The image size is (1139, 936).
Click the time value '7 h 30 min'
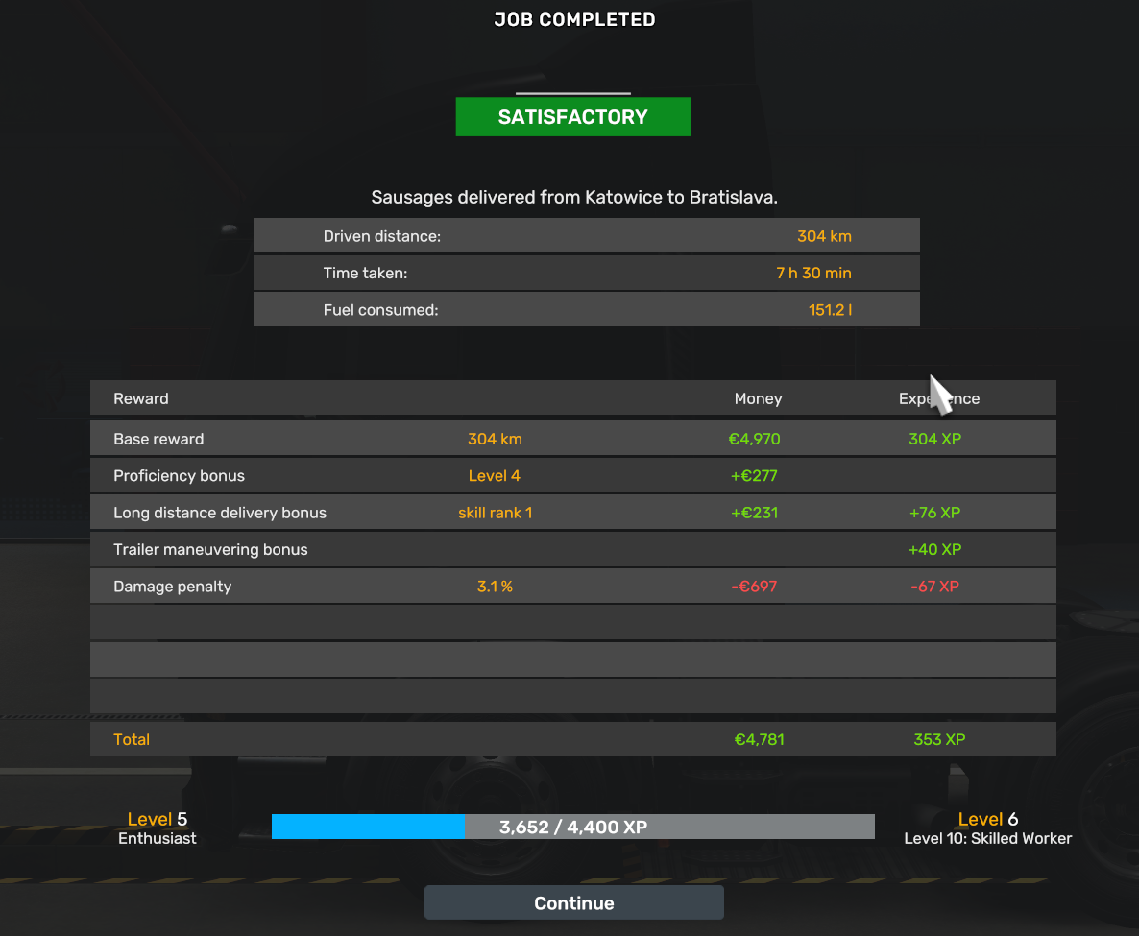click(813, 273)
